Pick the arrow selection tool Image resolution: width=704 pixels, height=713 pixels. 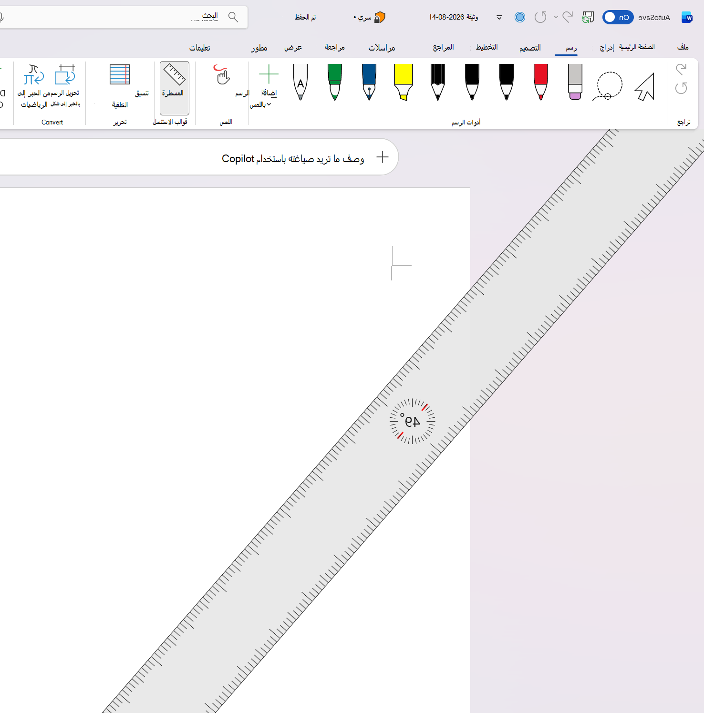644,87
